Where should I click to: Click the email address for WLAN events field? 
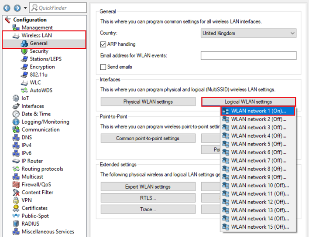248,56
